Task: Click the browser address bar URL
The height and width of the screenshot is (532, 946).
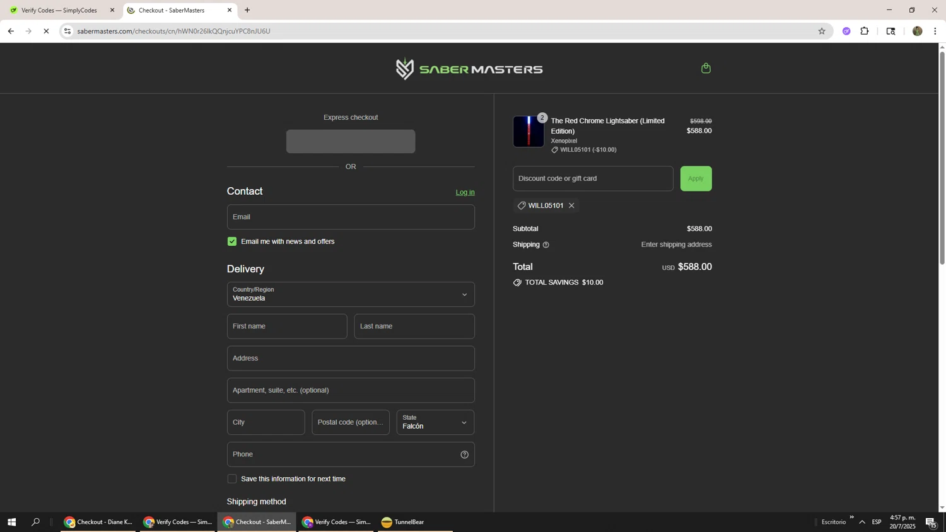Action: click(173, 31)
